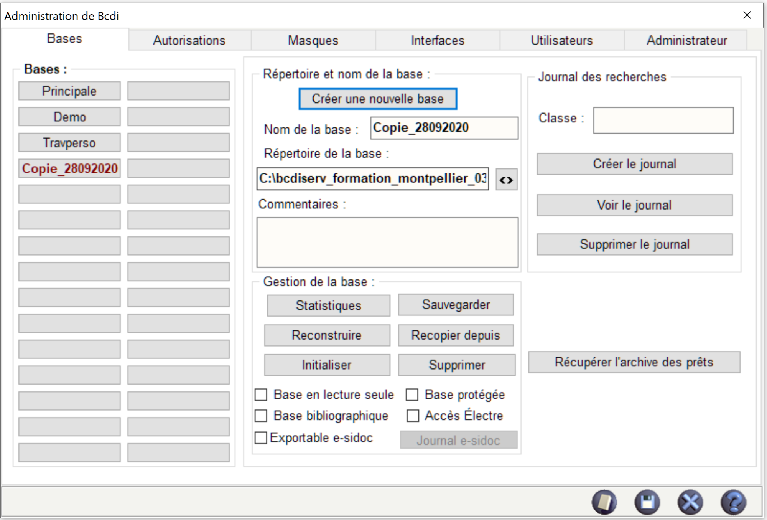The width and height of the screenshot is (767, 520).
Task: Close the Administration de Bcdi window
Action: point(747,15)
